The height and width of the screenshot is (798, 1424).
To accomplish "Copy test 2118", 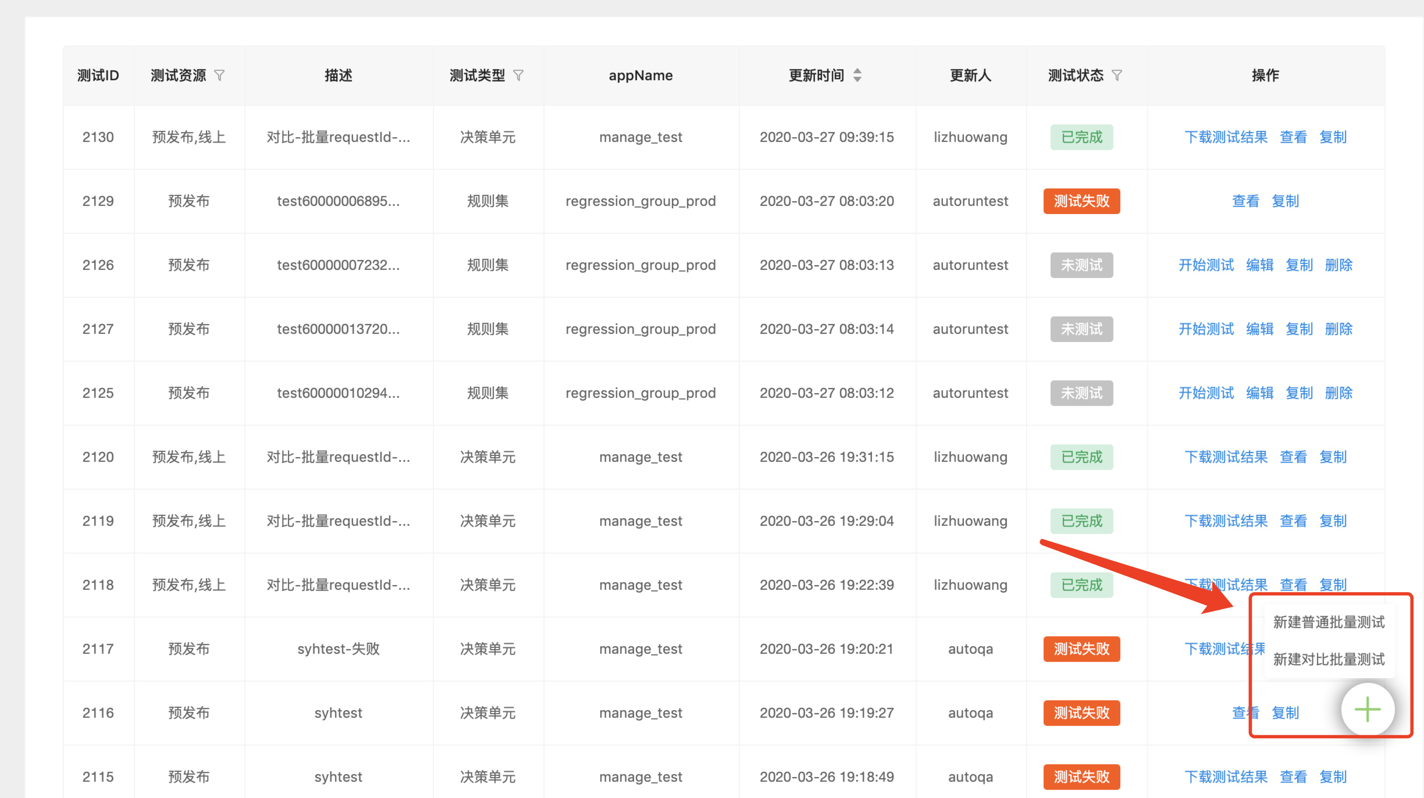I will point(1333,585).
